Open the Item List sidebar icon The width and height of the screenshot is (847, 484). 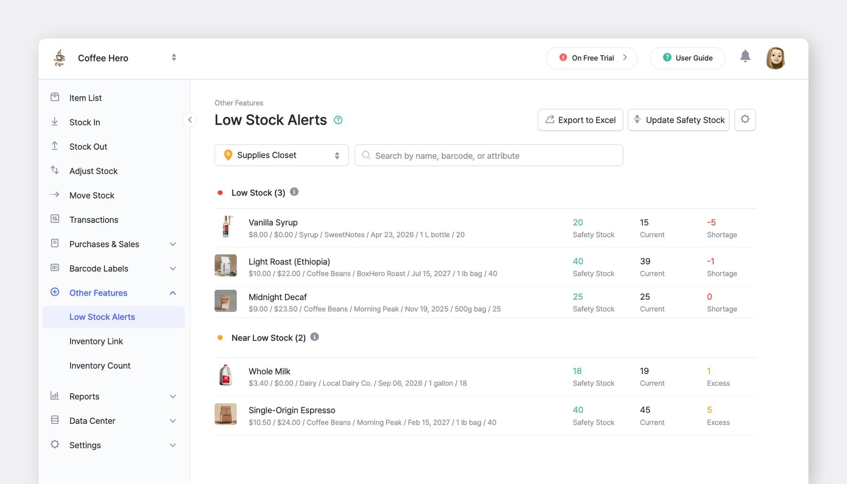55,97
